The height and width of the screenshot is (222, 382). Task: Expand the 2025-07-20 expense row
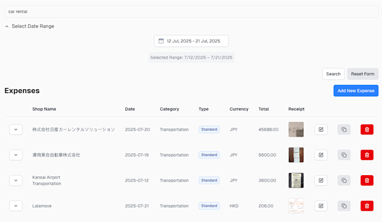(x=16, y=129)
